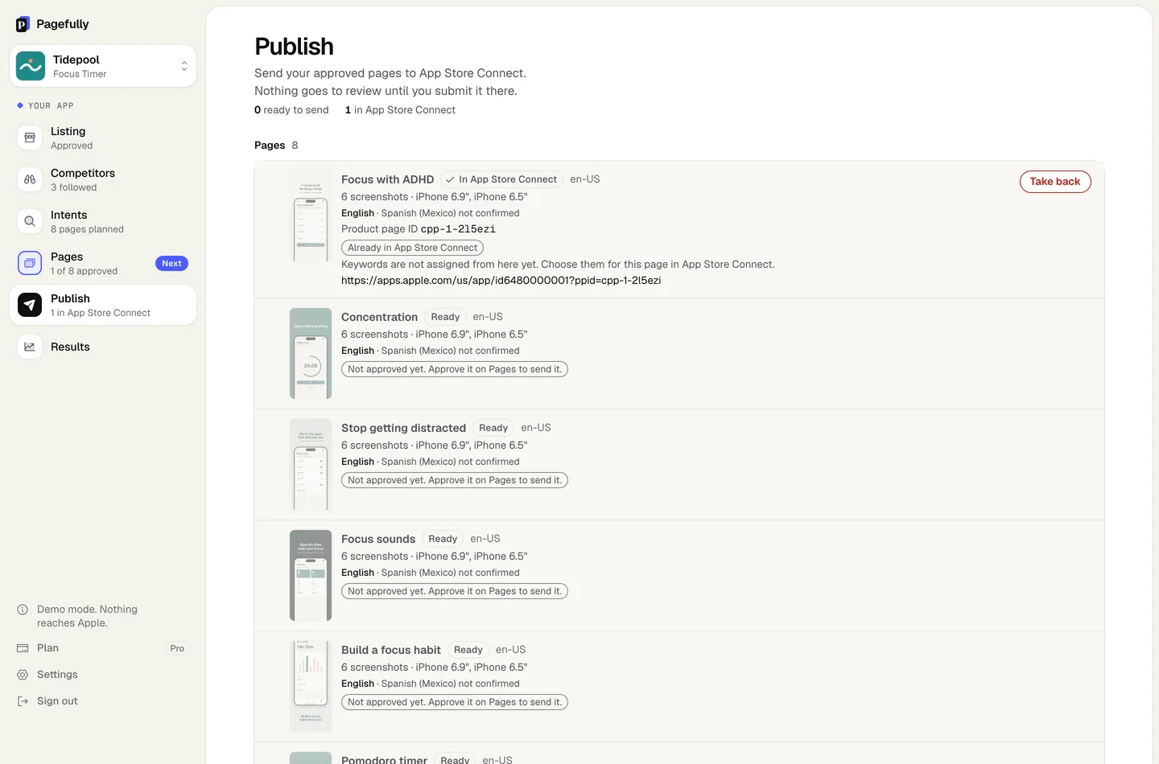Click the Next badge beside Pages

click(171, 263)
